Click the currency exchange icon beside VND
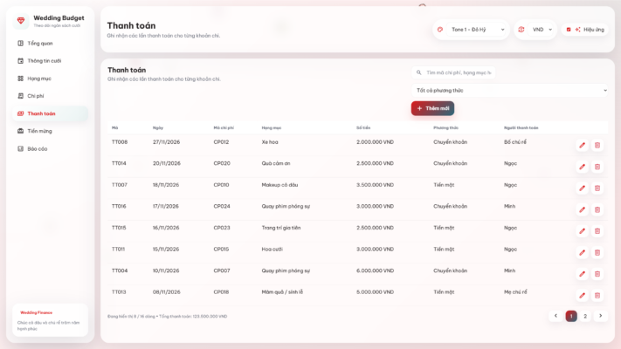This screenshot has height=349, width=621. [521, 30]
